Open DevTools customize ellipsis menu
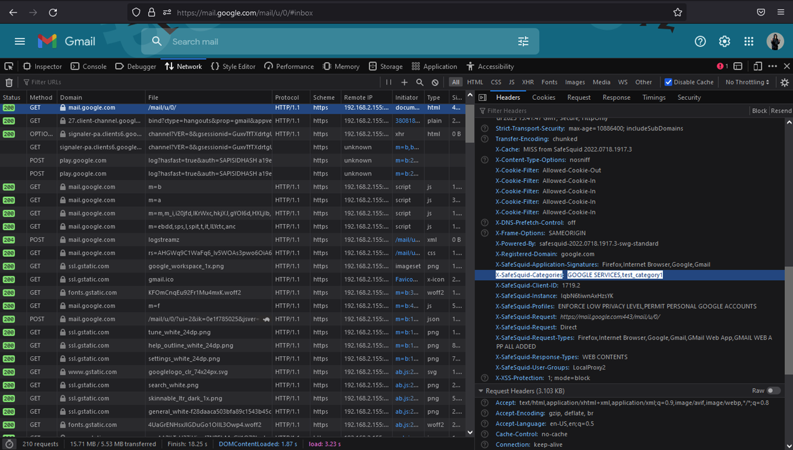This screenshot has height=450, width=793. [x=772, y=66]
